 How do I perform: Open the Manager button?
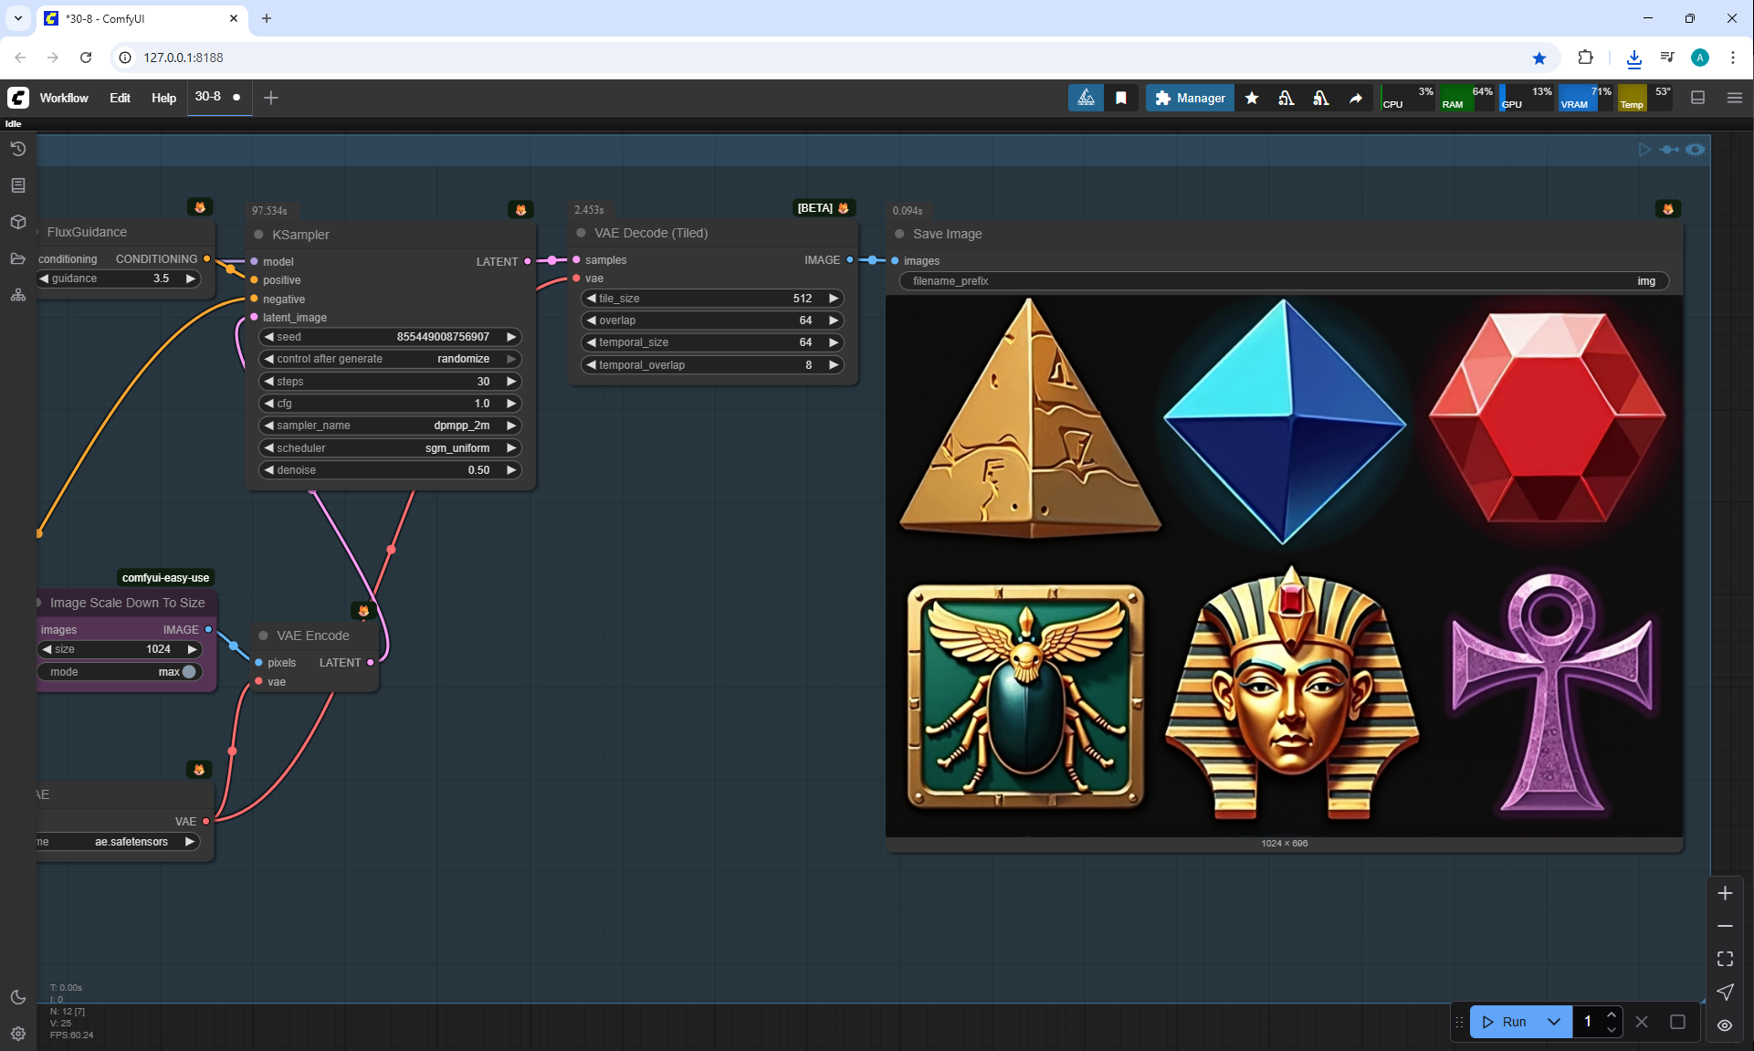[1190, 98]
